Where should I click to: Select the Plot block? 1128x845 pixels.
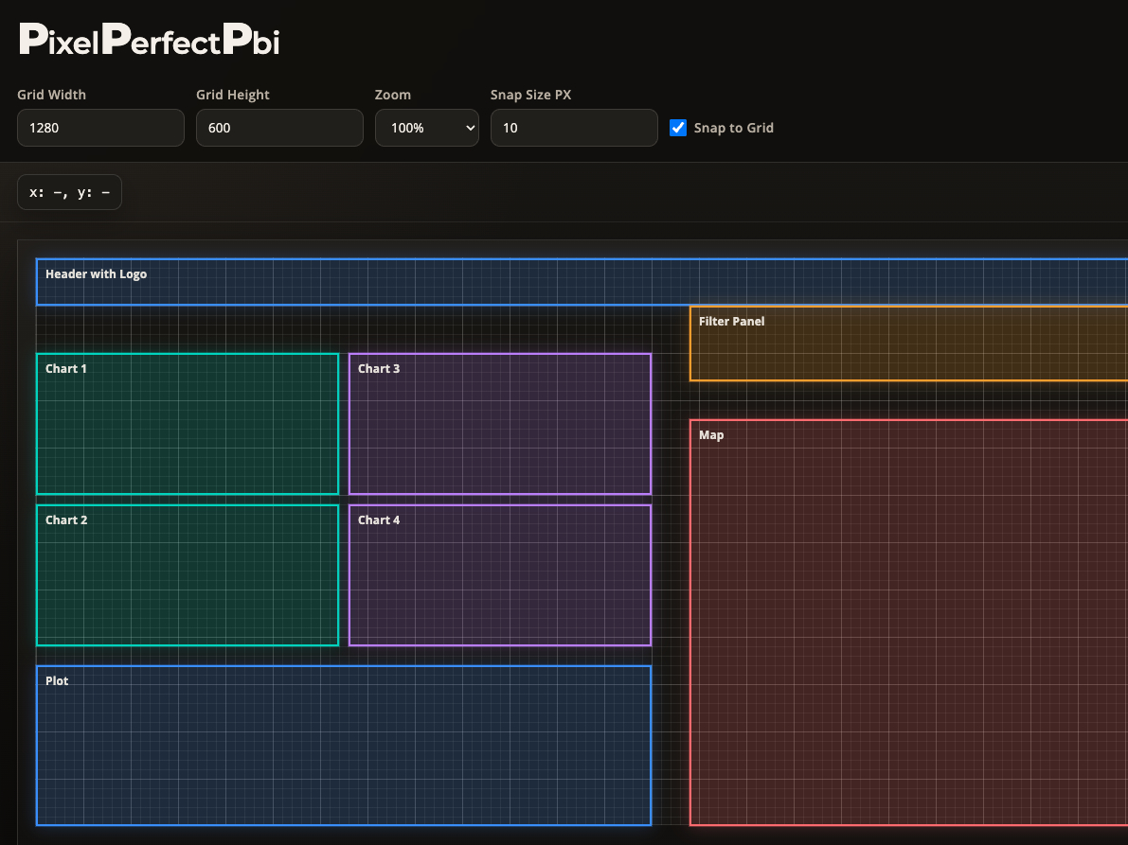tap(344, 746)
